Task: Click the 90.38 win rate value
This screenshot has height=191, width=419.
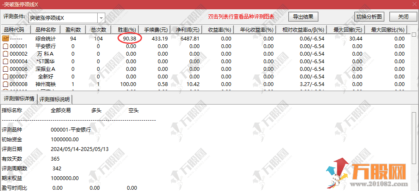Action: pos(130,39)
